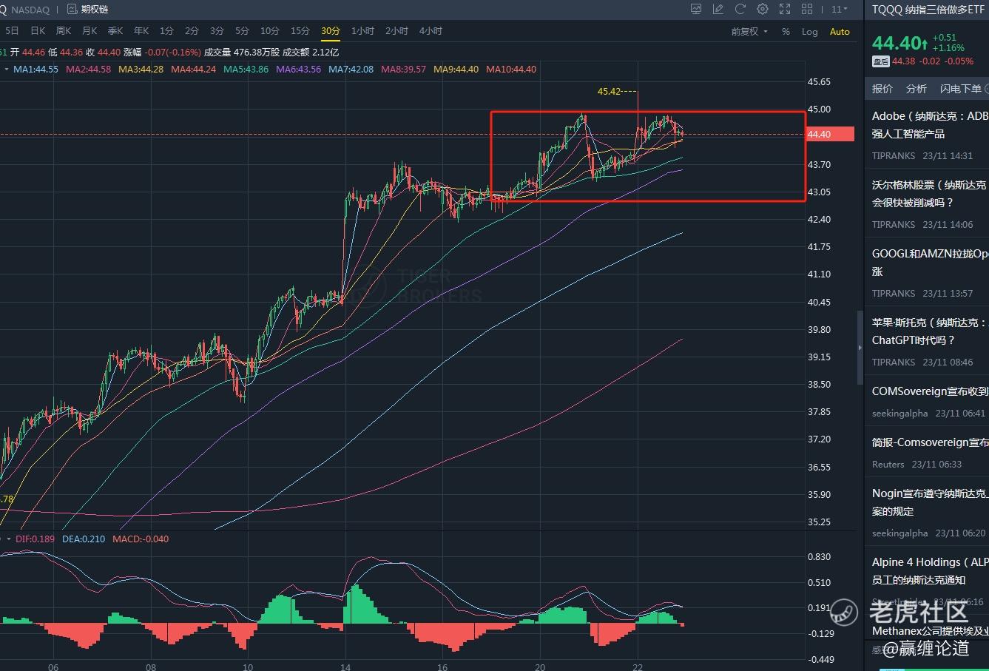Image resolution: width=989 pixels, height=671 pixels.
Task: Select the 1分 interval
Action: click(x=166, y=31)
